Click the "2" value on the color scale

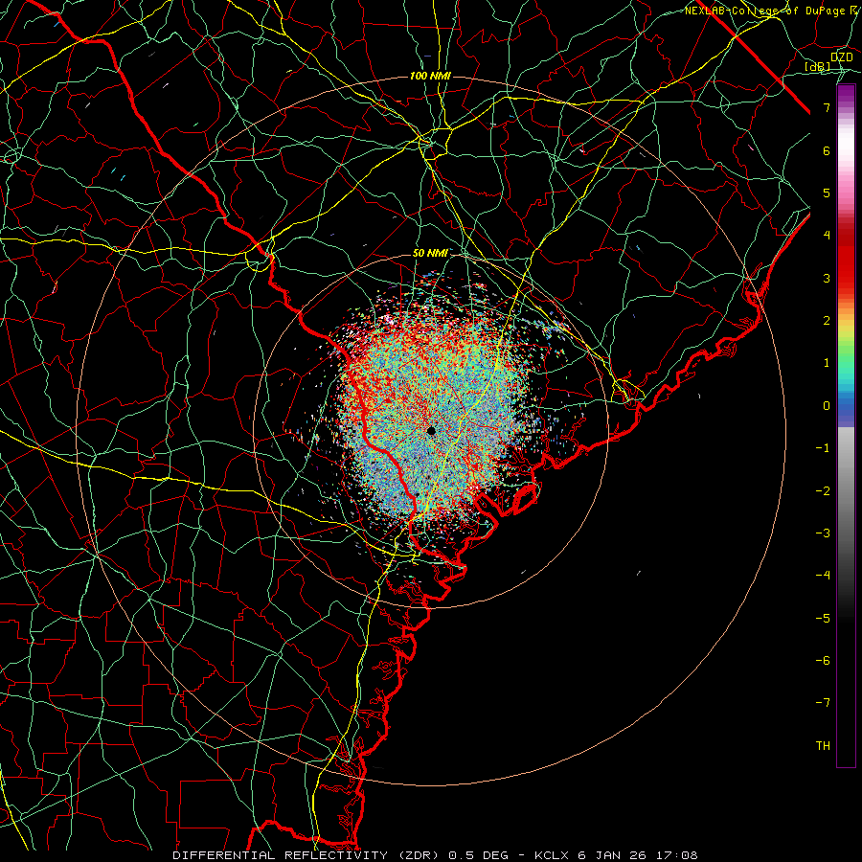click(827, 321)
